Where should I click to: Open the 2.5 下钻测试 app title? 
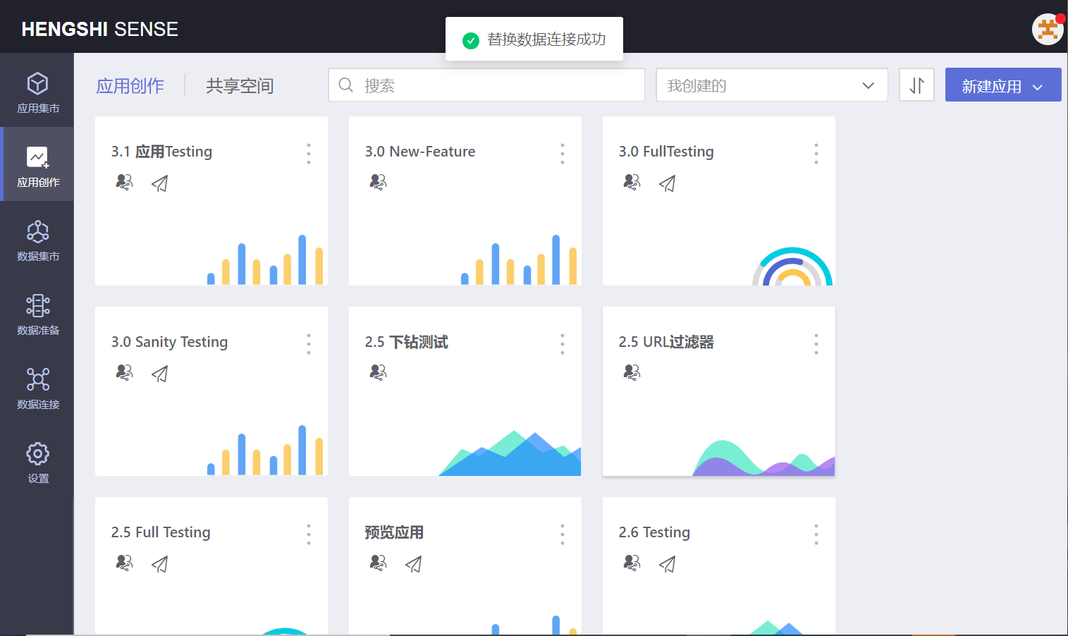click(x=407, y=342)
